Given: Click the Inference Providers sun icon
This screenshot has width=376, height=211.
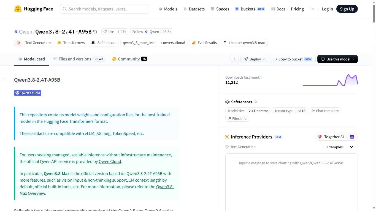Looking at the screenshot, I should click(x=227, y=137).
